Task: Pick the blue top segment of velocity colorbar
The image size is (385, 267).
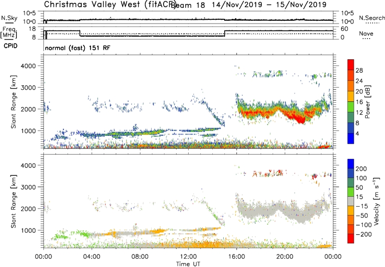Action: pos(351,164)
